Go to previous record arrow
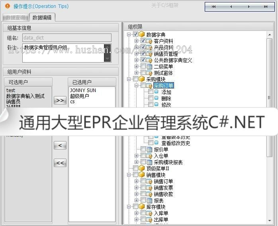 click(231, 7)
